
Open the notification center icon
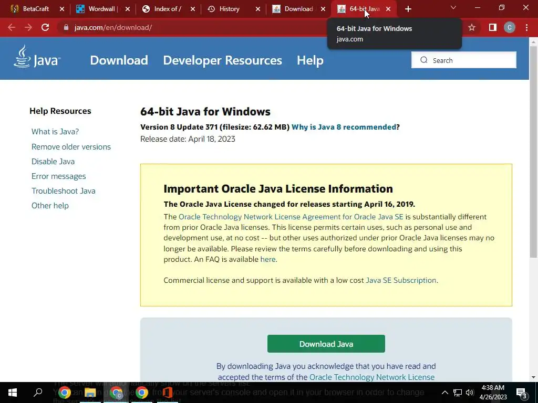point(522,393)
